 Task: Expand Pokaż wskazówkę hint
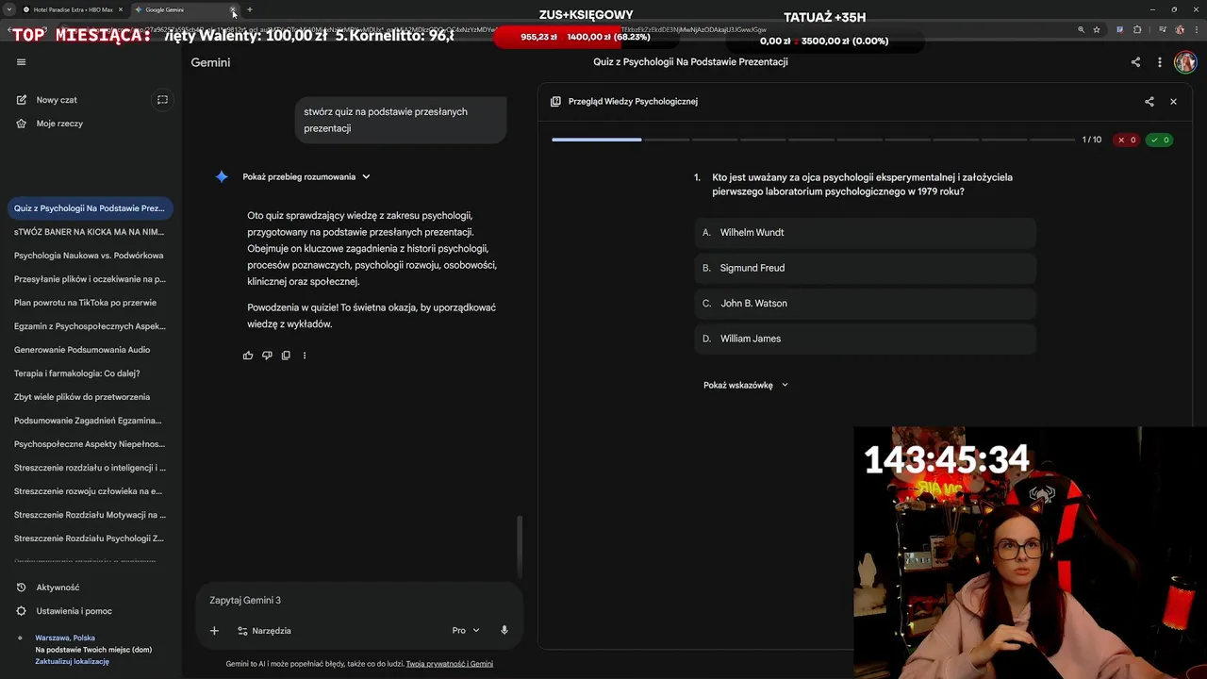pos(745,385)
